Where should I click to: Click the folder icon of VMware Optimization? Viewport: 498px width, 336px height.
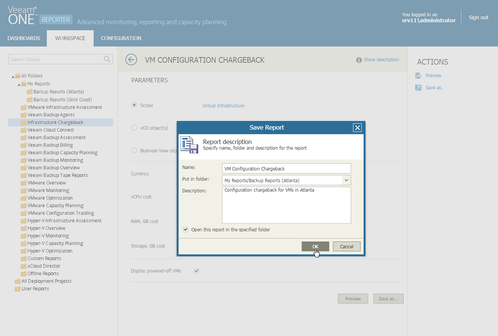click(24, 198)
